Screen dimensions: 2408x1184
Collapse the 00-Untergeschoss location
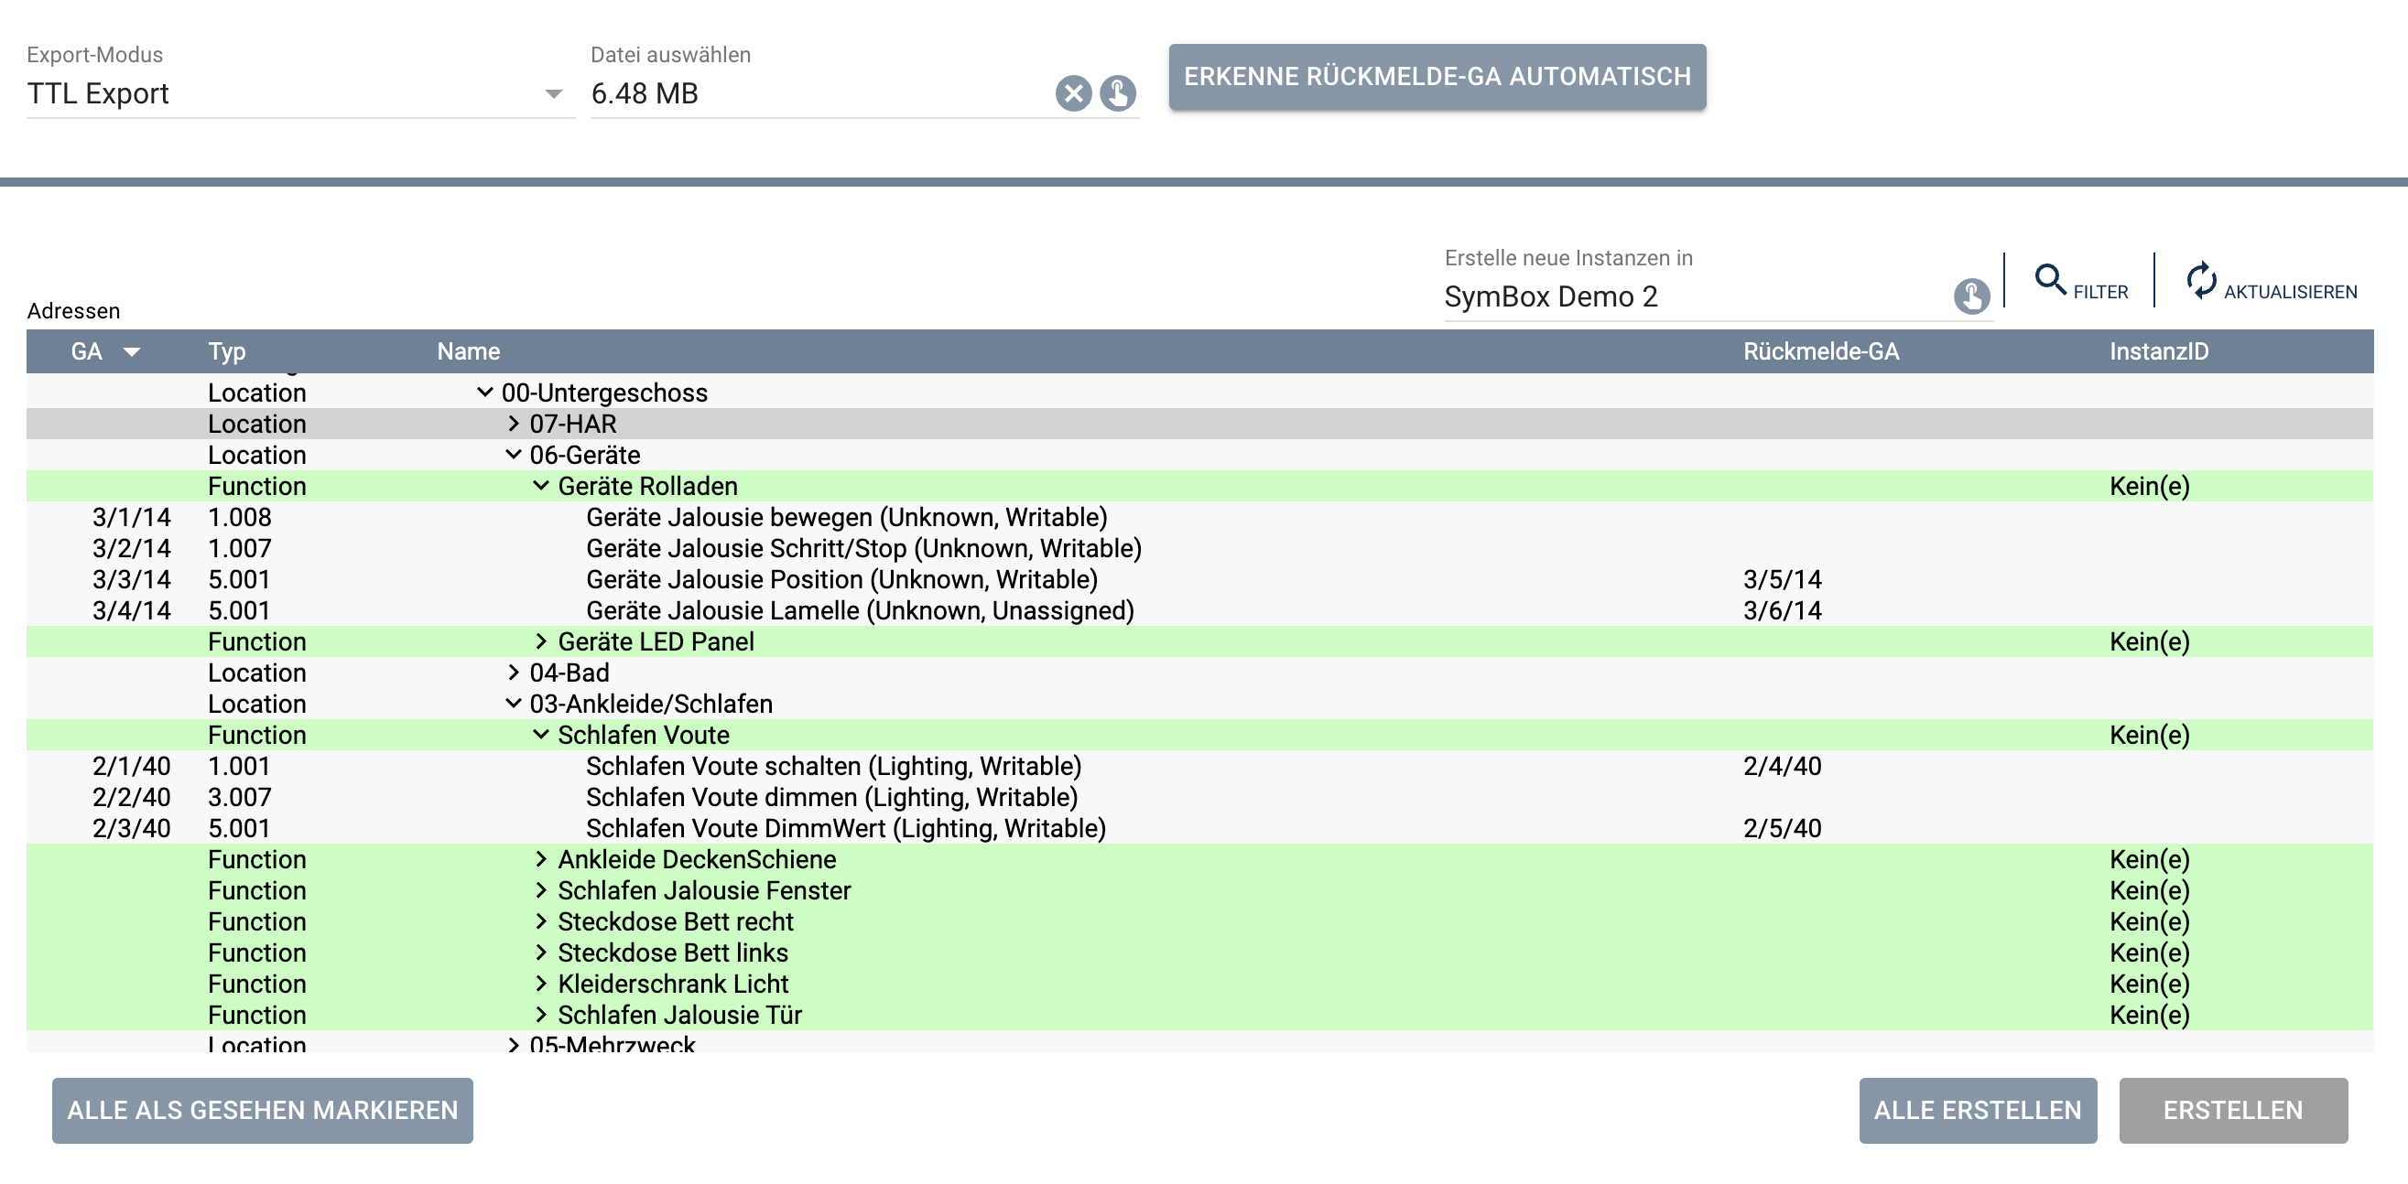[484, 393]
